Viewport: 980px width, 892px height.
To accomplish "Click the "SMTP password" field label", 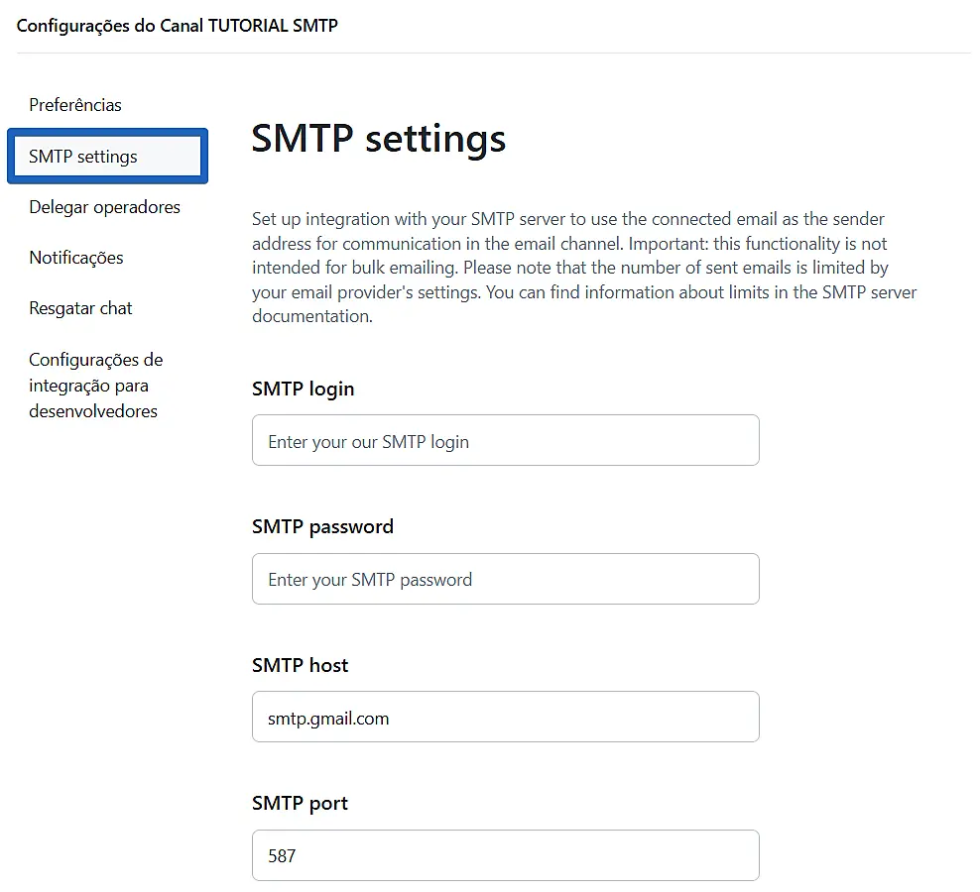I will pyautogui.click(x=322, y=526).
